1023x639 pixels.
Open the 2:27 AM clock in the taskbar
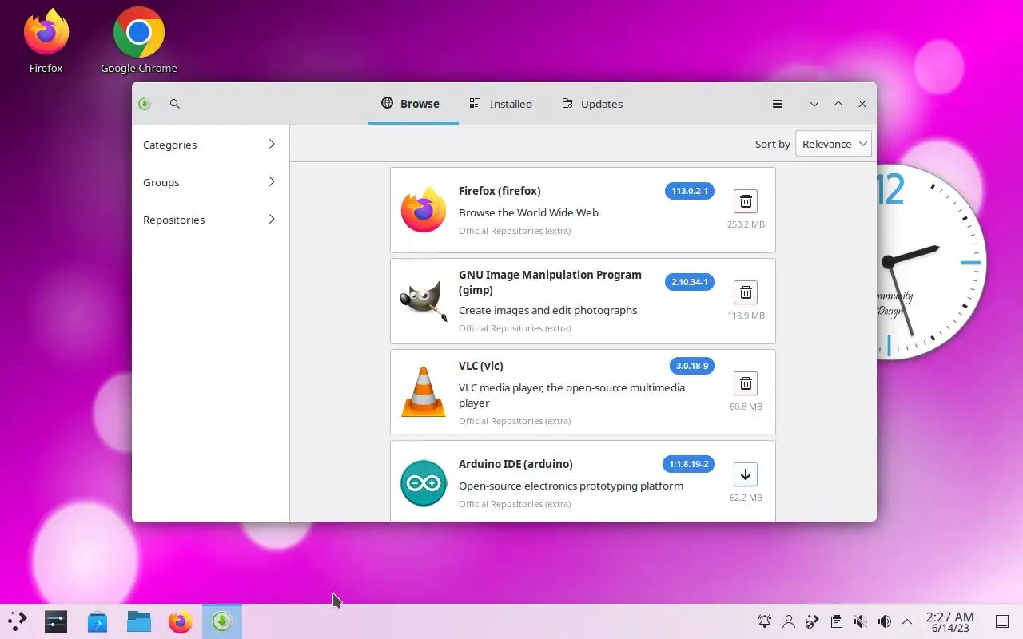949,621
